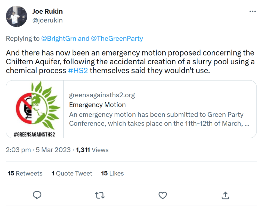The width and height of the screenshot is (264, 206).
Task: Click the @joerukin handle
Action: tap(47, 20)
